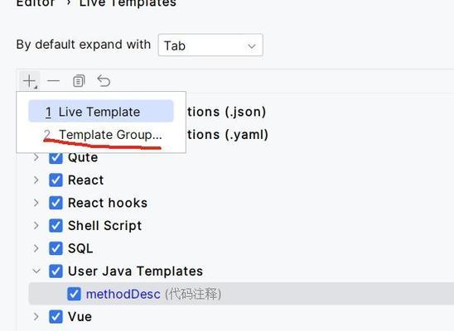Image resolution: width=454 pixels, height=331 pixels.
Task: Select the React hooks group label
Action: pos(108,203)
